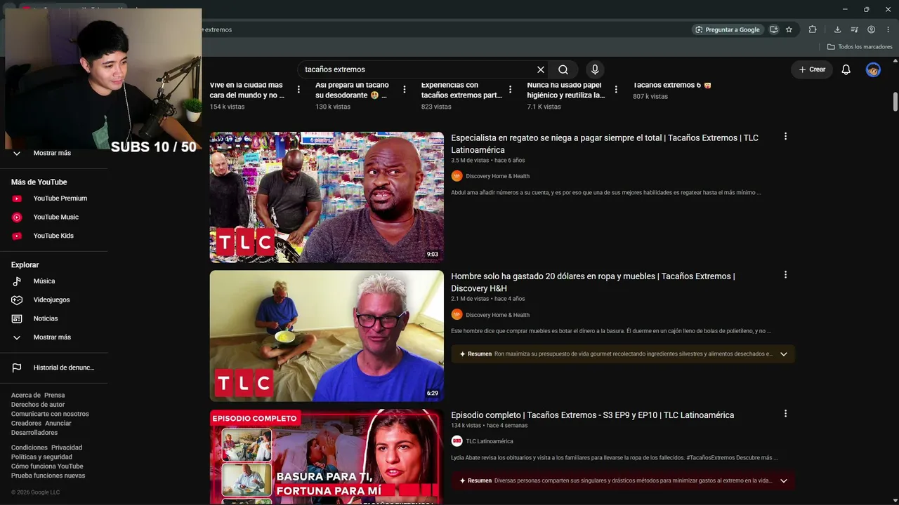
Task: Click the page vertical scrollbar
Action: coord(895,101)
